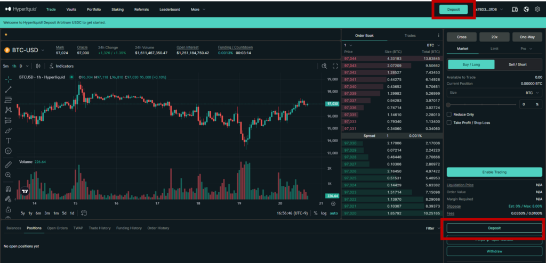Expand the Pro order types dropdown
The width and height of the screenshot is (546, 263).
coord(526,48)
